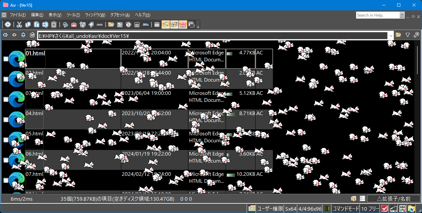Click the refresh icon left of address bar
The image size is (422, 213).
(x=32, y=35)
